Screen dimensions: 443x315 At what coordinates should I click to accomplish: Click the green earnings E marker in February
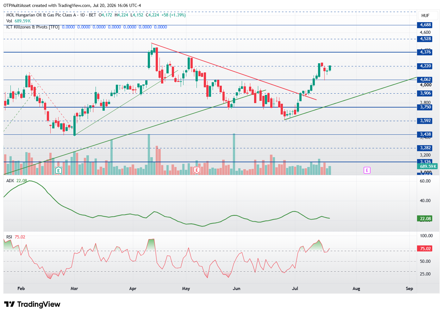click(58, 170)
